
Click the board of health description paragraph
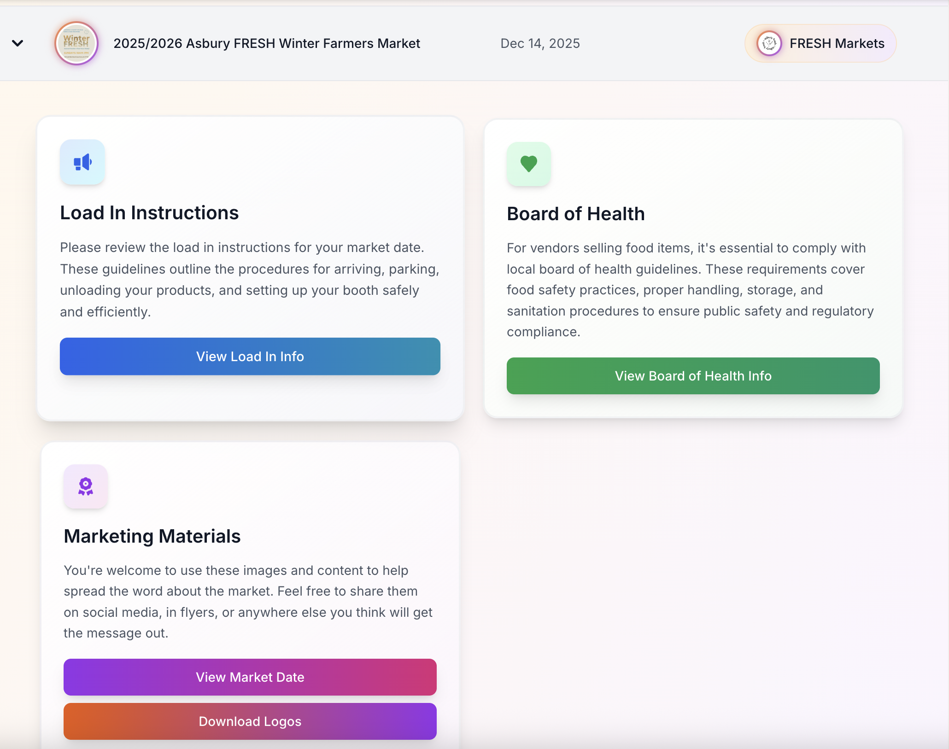tap(690, 290)
